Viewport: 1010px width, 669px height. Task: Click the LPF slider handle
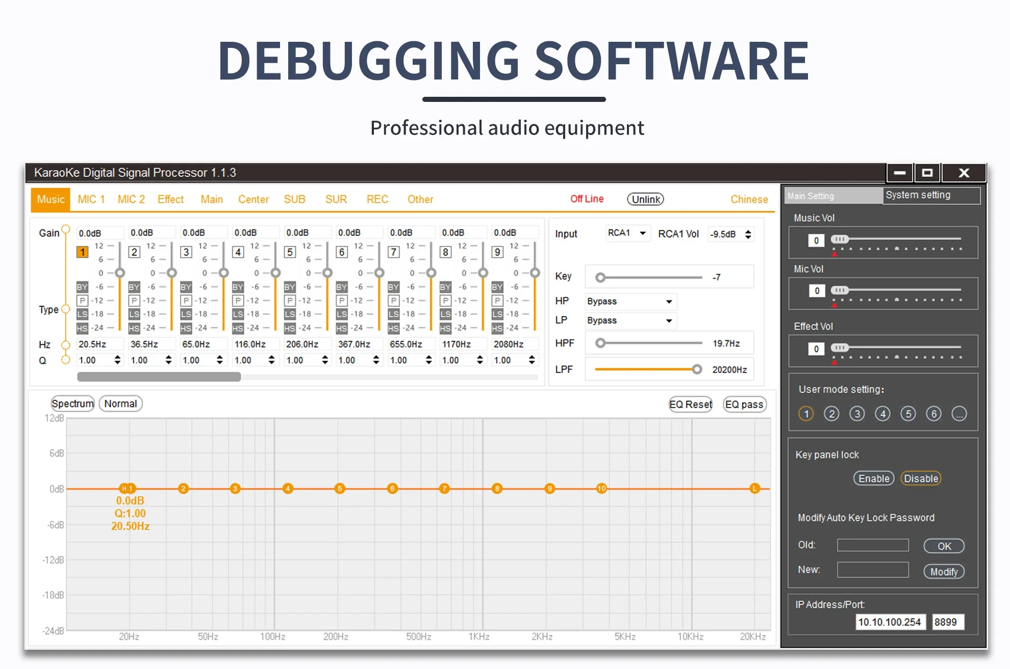697,369
